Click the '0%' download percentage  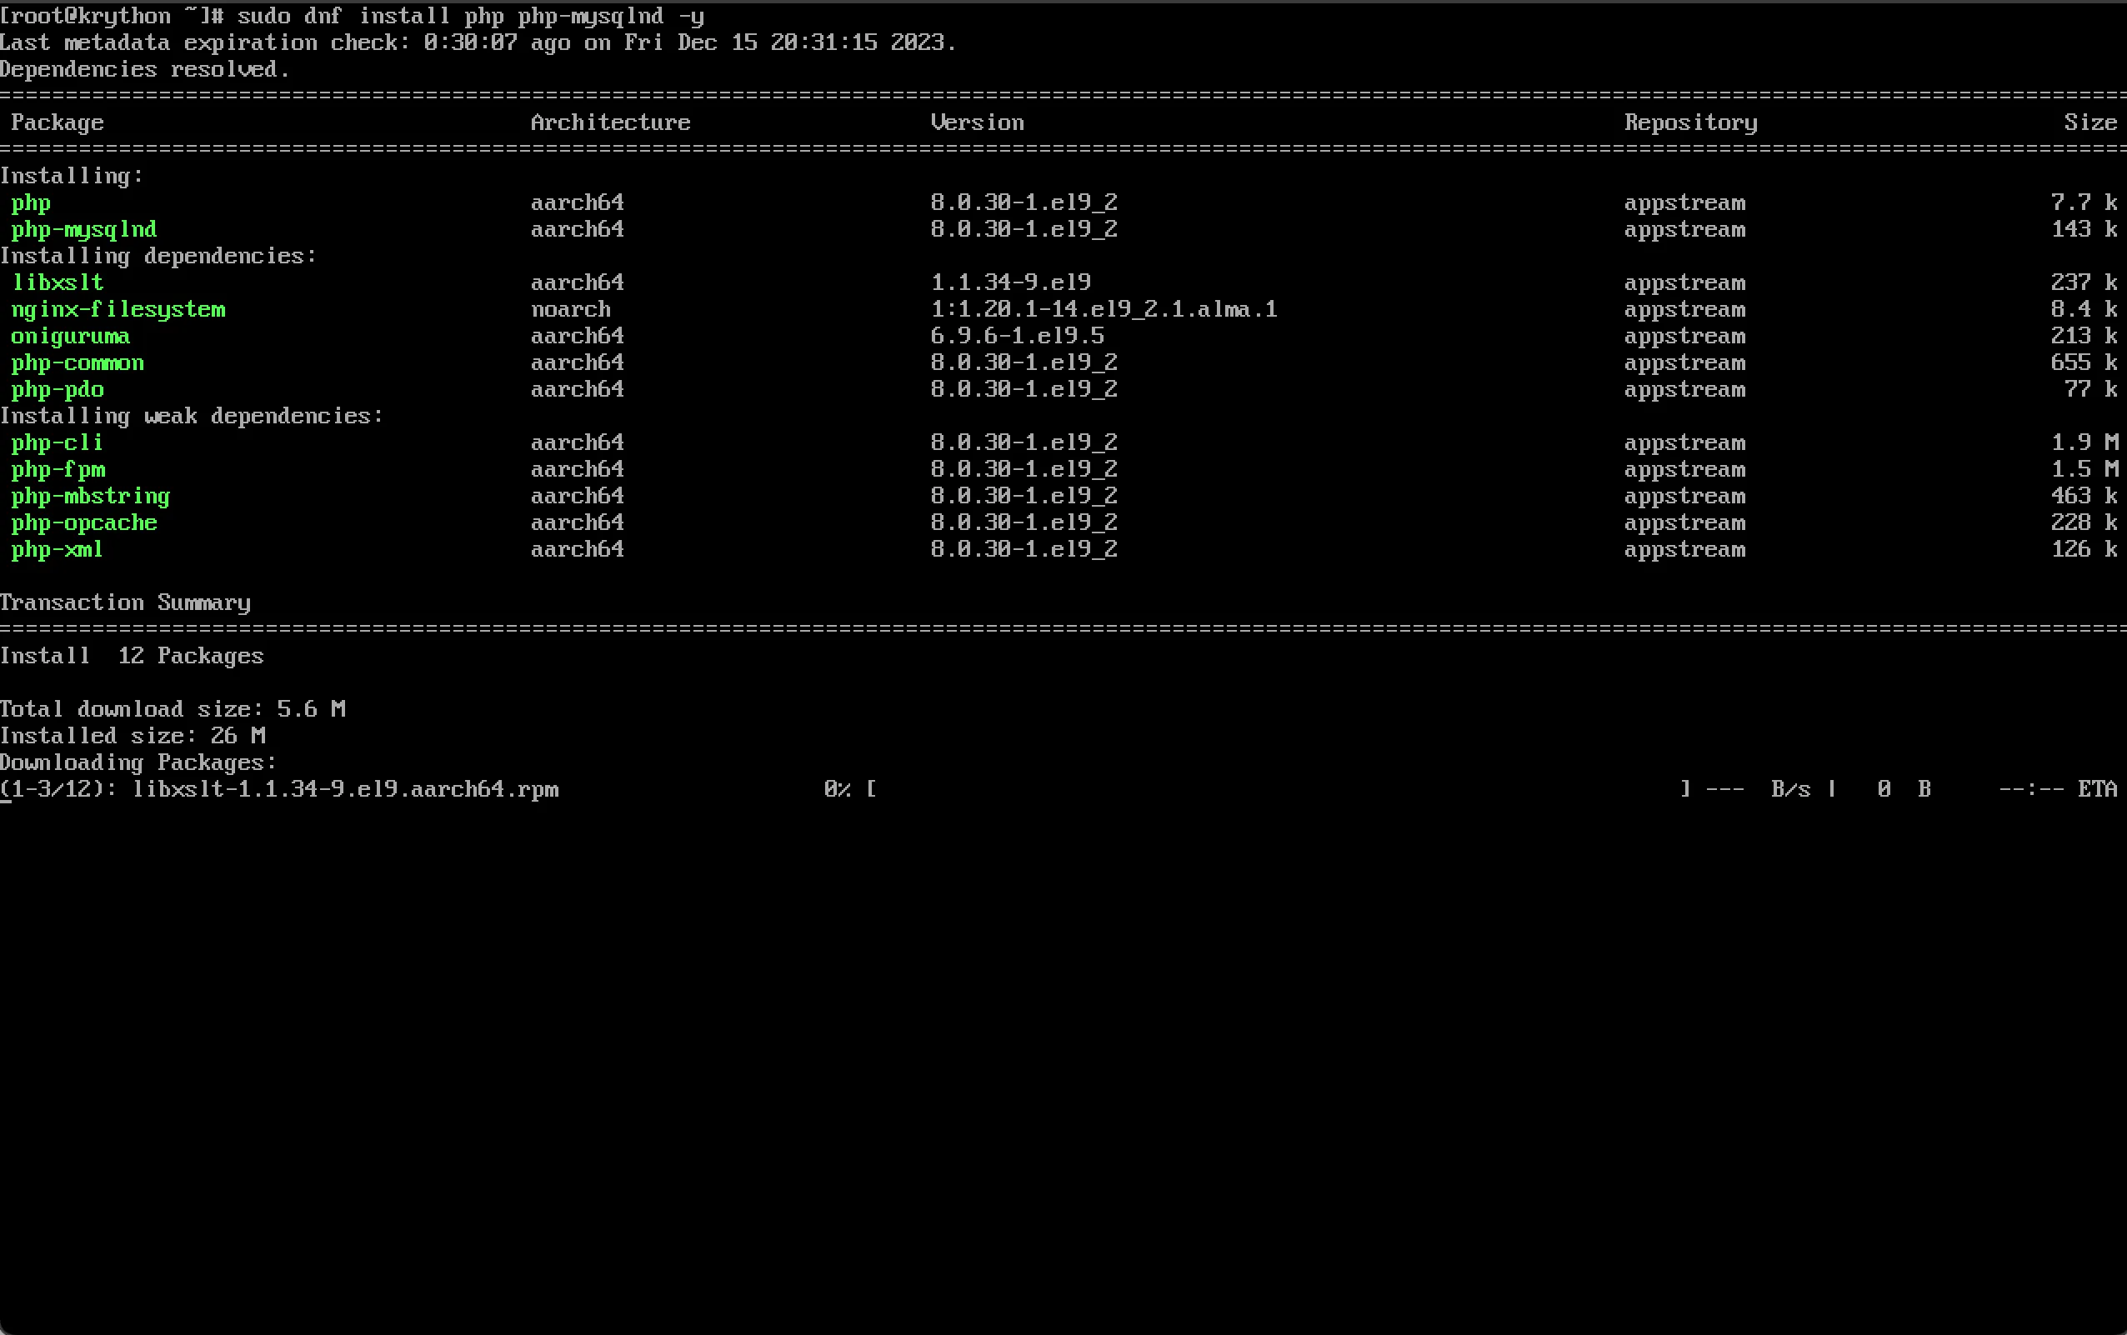(837, 789)
